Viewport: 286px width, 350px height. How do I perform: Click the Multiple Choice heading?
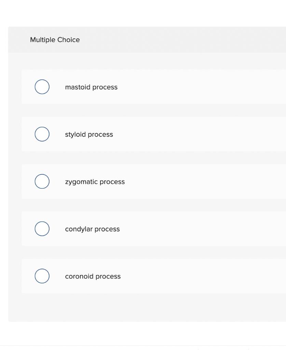pyautogui.click(x=55, y=40)
